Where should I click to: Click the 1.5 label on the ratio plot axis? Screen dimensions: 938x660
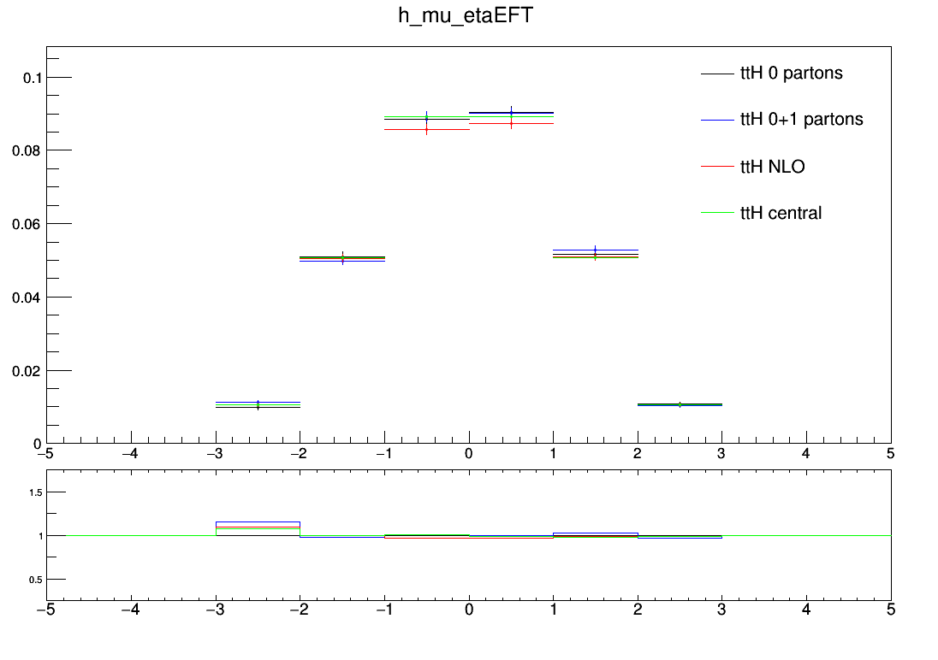(36, 492)
